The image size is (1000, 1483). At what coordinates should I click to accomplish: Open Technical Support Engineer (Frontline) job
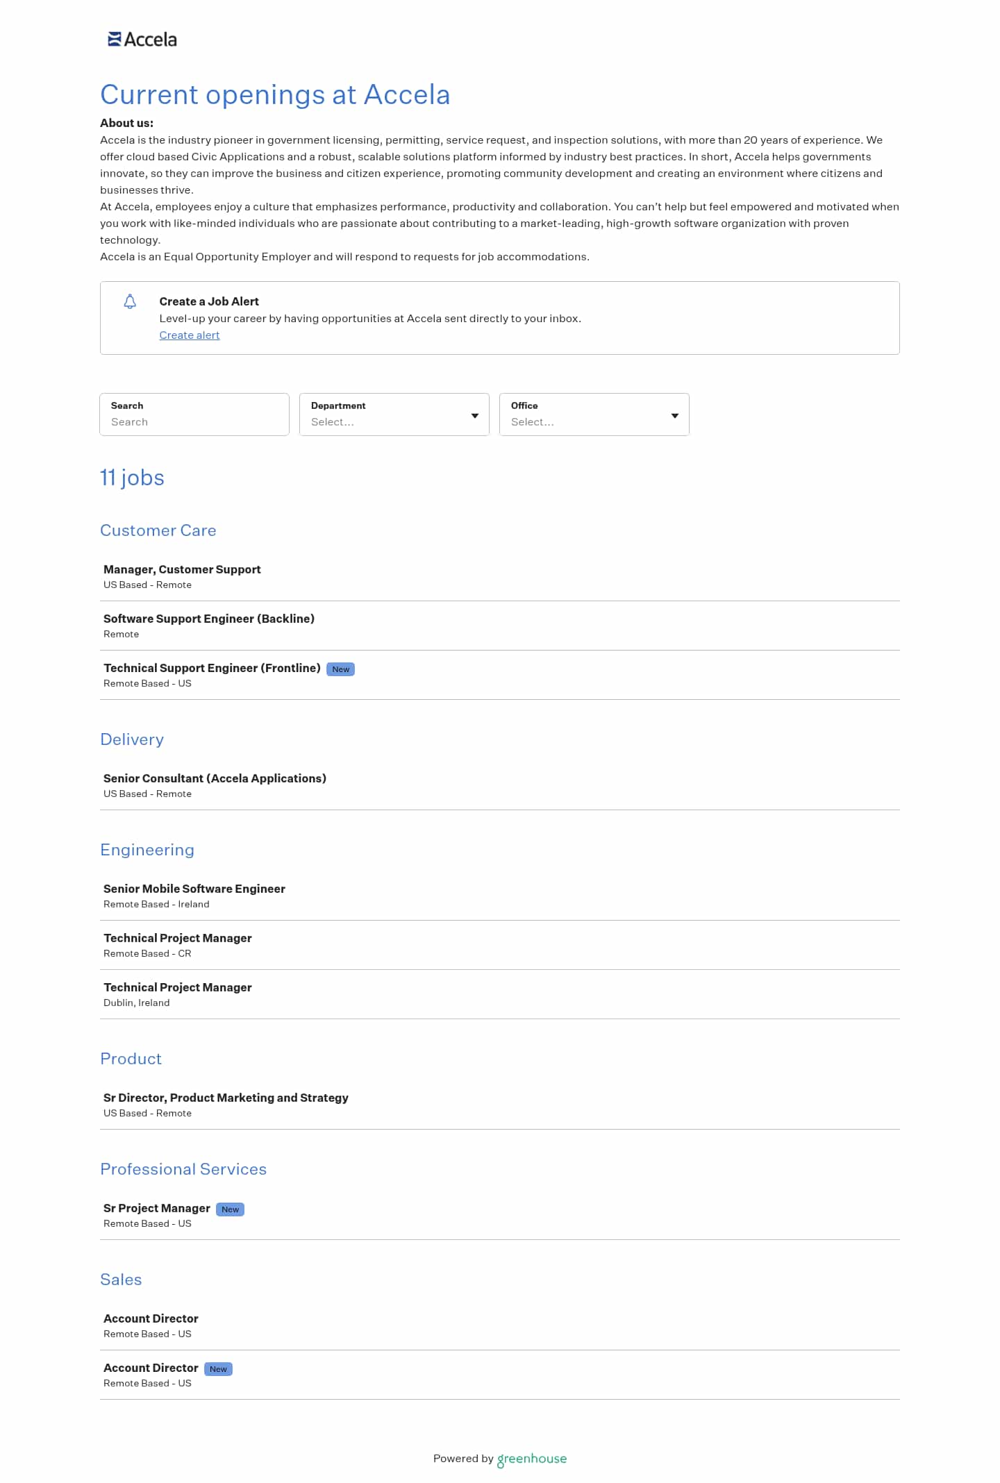point(212,668)
